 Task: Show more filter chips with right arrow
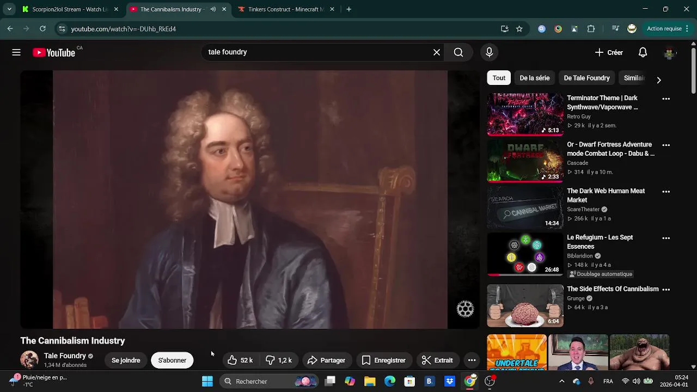pyautogui.click(x=659, y=79)
